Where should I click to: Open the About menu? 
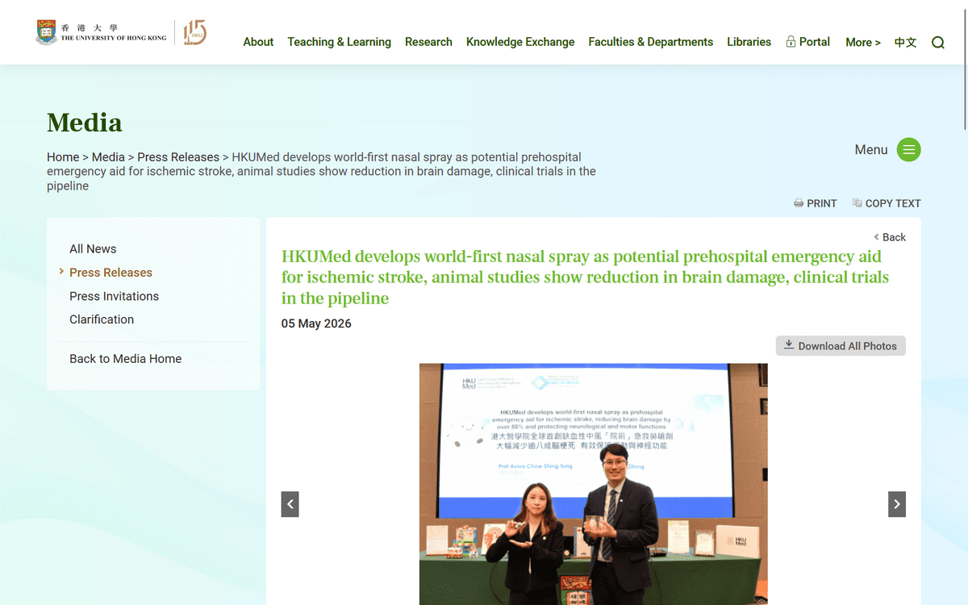pos(258,42)
